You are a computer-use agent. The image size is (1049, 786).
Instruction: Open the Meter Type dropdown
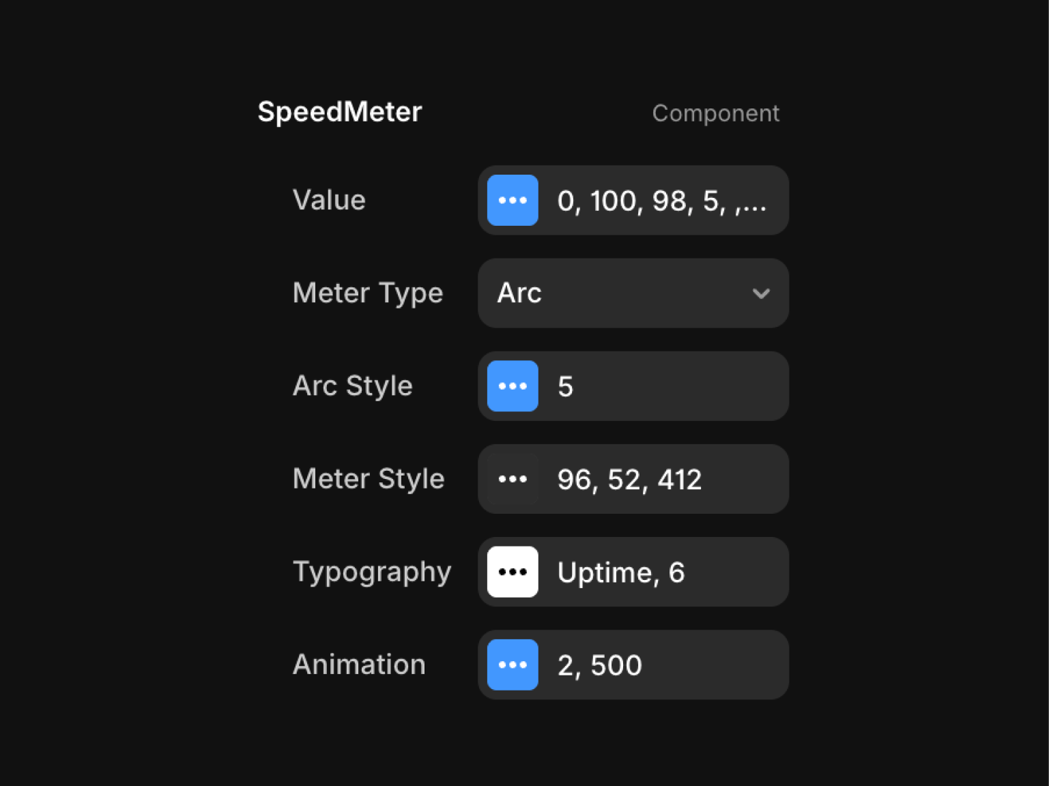pyautogui.click(x=633, y=293)
